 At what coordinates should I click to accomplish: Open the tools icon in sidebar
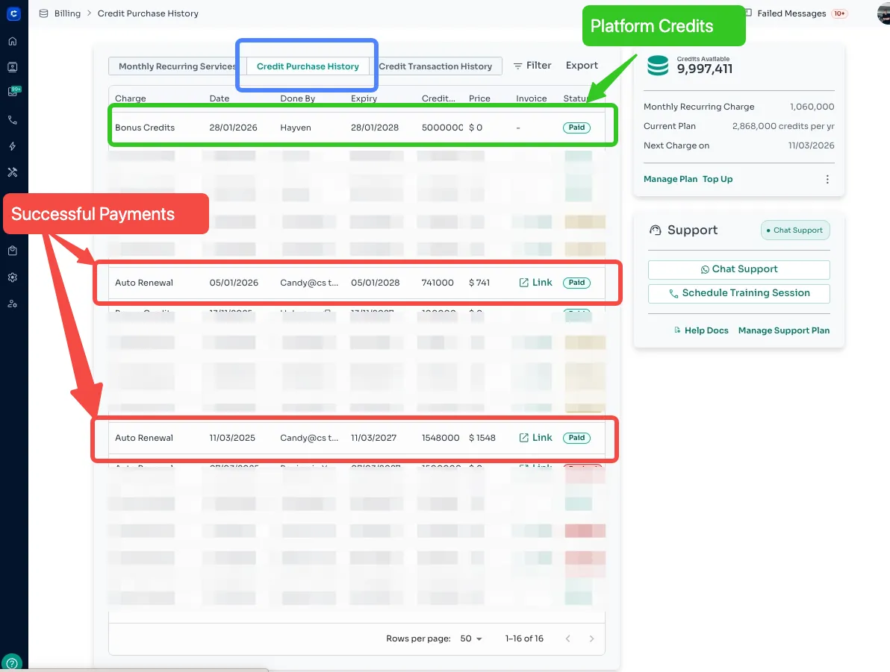pos(13,172)
